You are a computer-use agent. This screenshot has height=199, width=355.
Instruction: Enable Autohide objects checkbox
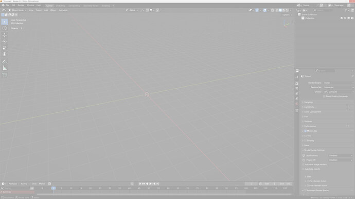[304, 169]
